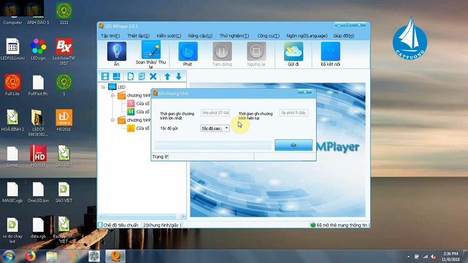Click the current program time field
The height and width of the screenshot is (263, 468).
(x=294, y=113)
